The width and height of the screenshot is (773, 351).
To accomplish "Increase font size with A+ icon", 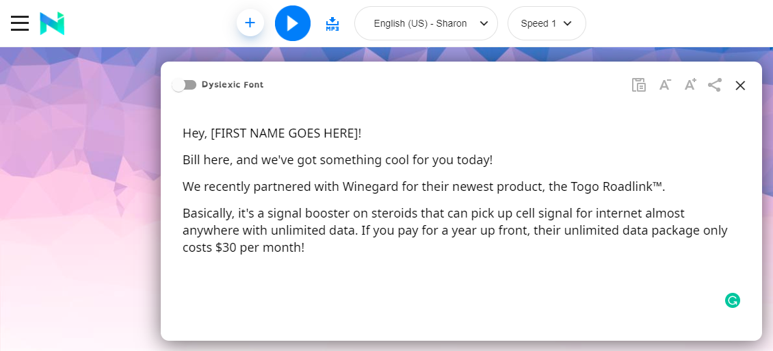I will click(x=690, y=85).
